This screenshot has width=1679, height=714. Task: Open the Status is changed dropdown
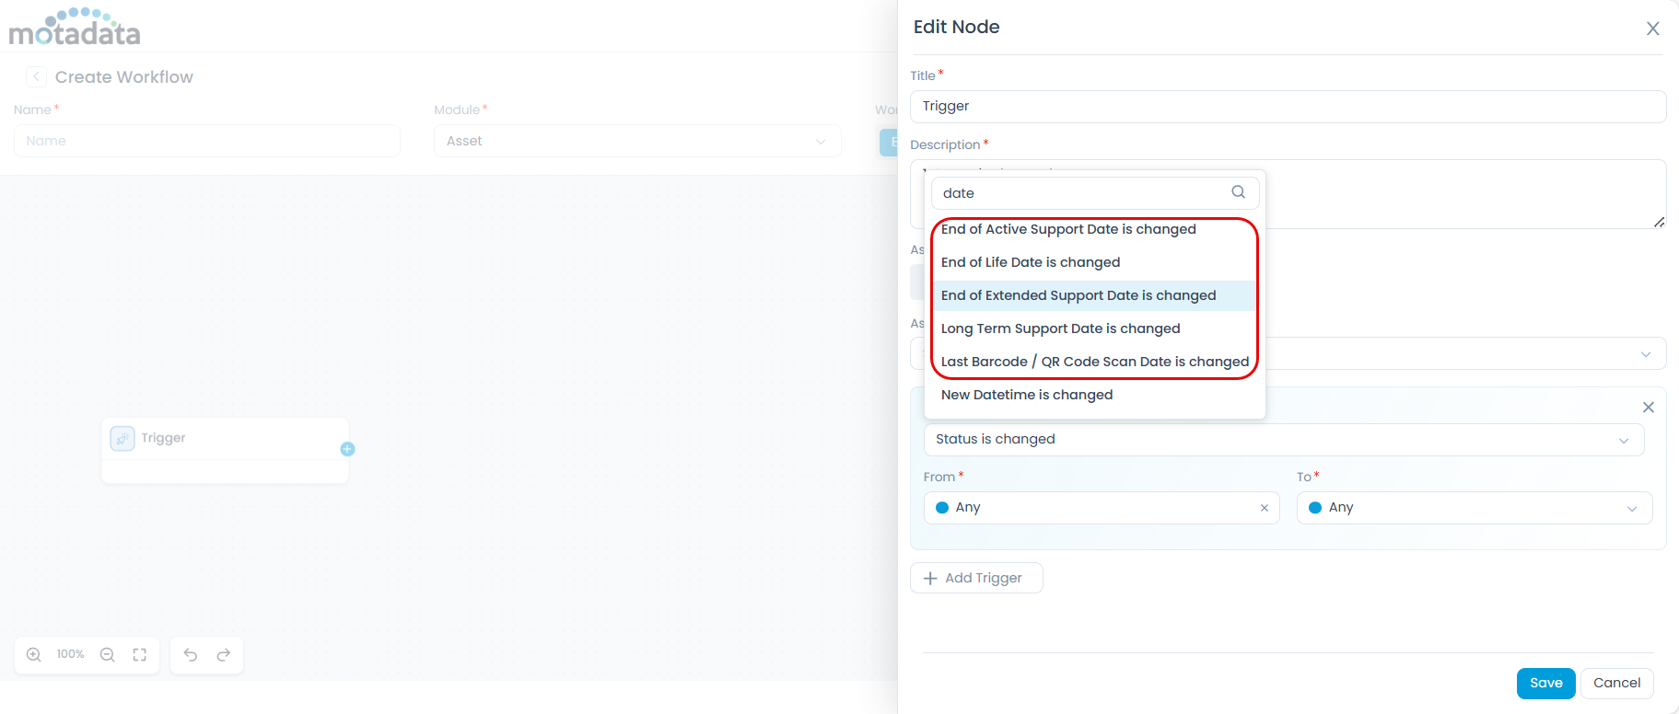coord(1283,440)
